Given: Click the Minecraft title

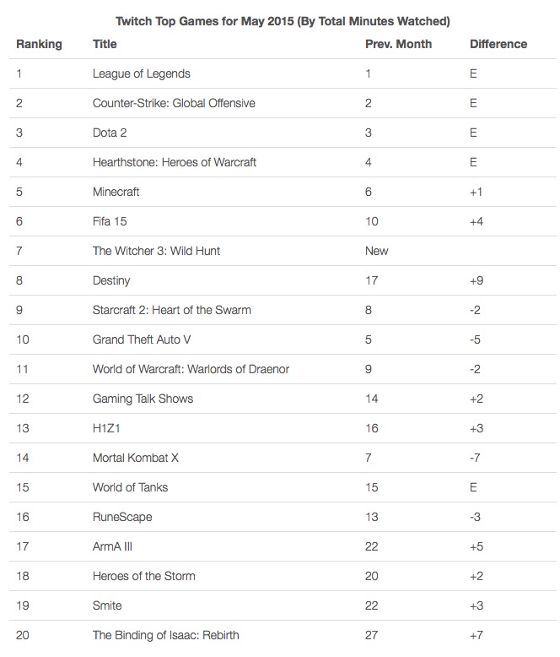Looking at the screenshot, I should point(116,192).
